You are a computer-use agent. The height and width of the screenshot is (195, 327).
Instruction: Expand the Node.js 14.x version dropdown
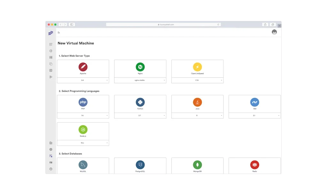click(x=83, y=143)
